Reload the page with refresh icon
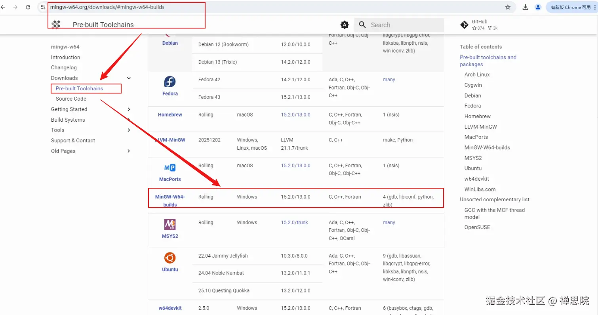The height and width of the screenshot is (315, 598). click(x=28, y=7)
